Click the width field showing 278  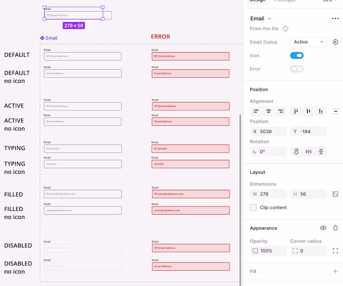tap(268, 194)
